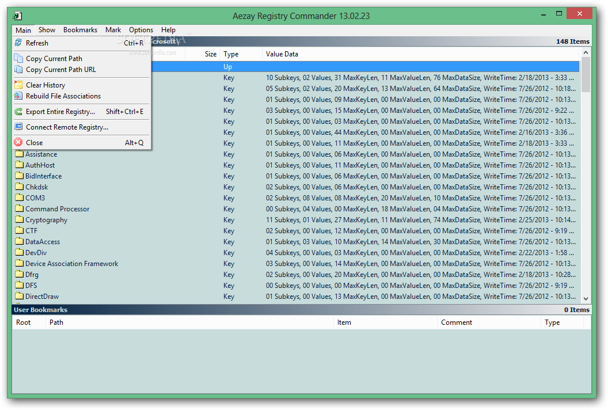Click the Rebuild File Associations icon
Viewport: 608px width, 410px height.
(x=18, y=96)
